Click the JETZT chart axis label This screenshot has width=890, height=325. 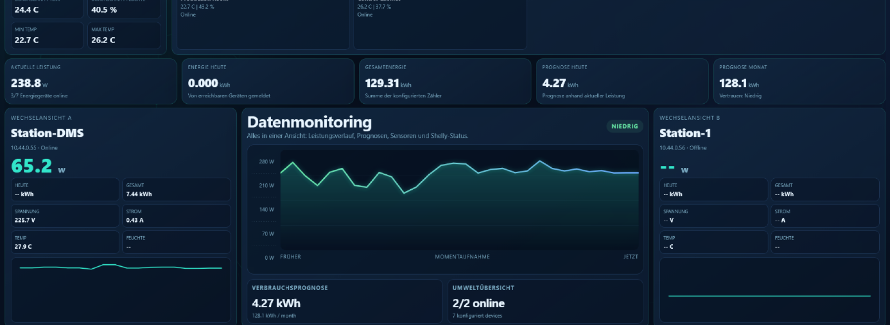click(x=631, y=257)
